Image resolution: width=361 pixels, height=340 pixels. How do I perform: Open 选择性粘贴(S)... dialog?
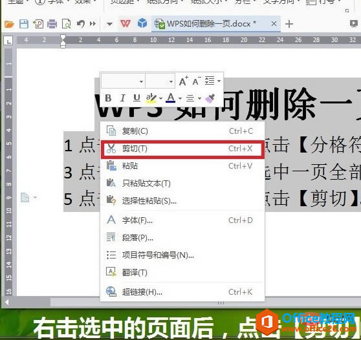pos(182,201)
